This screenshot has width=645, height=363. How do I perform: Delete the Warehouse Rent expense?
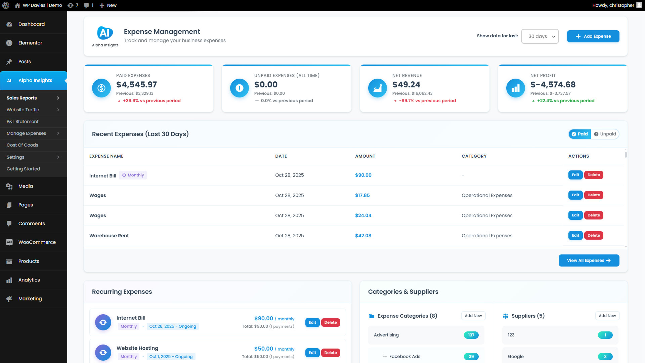click(594, 236)
